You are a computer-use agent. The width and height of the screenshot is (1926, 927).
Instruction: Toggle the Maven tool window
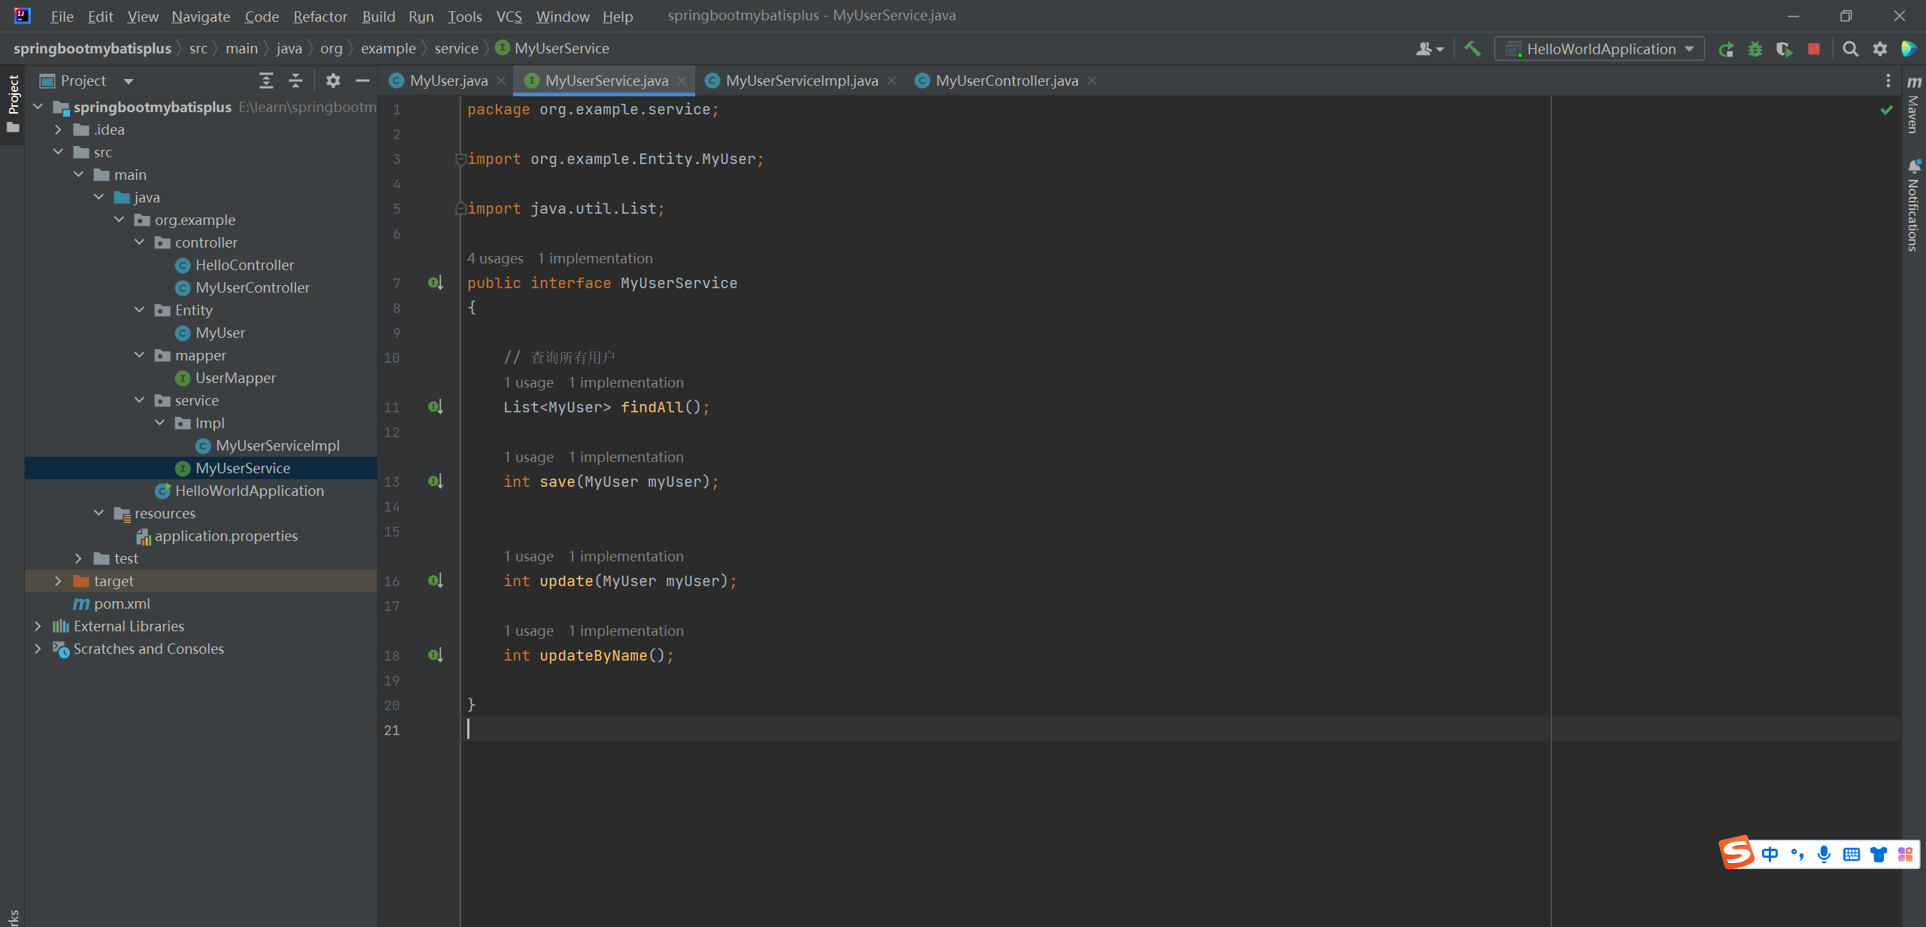1913,105
